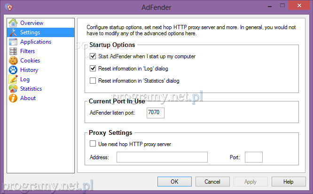This screenshot has height=194, width=313.
Task: Uncheck Reset information in 'Log' dialog
Action: point(93,69)
